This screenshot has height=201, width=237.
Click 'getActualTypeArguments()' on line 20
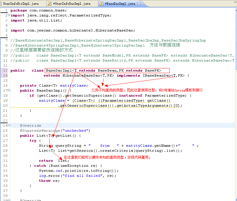tap(145, 105)
